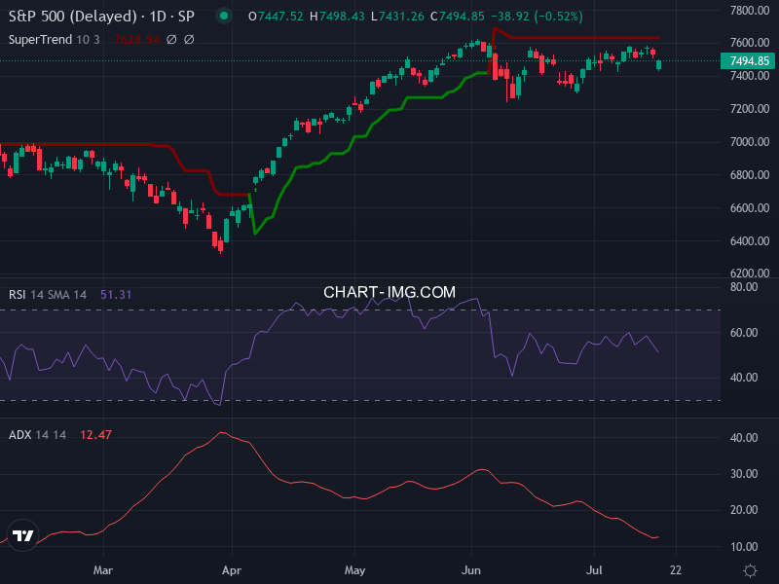779x584 pixels.
Task: Click the 22 date label on time axis
Action: [676, 570]
